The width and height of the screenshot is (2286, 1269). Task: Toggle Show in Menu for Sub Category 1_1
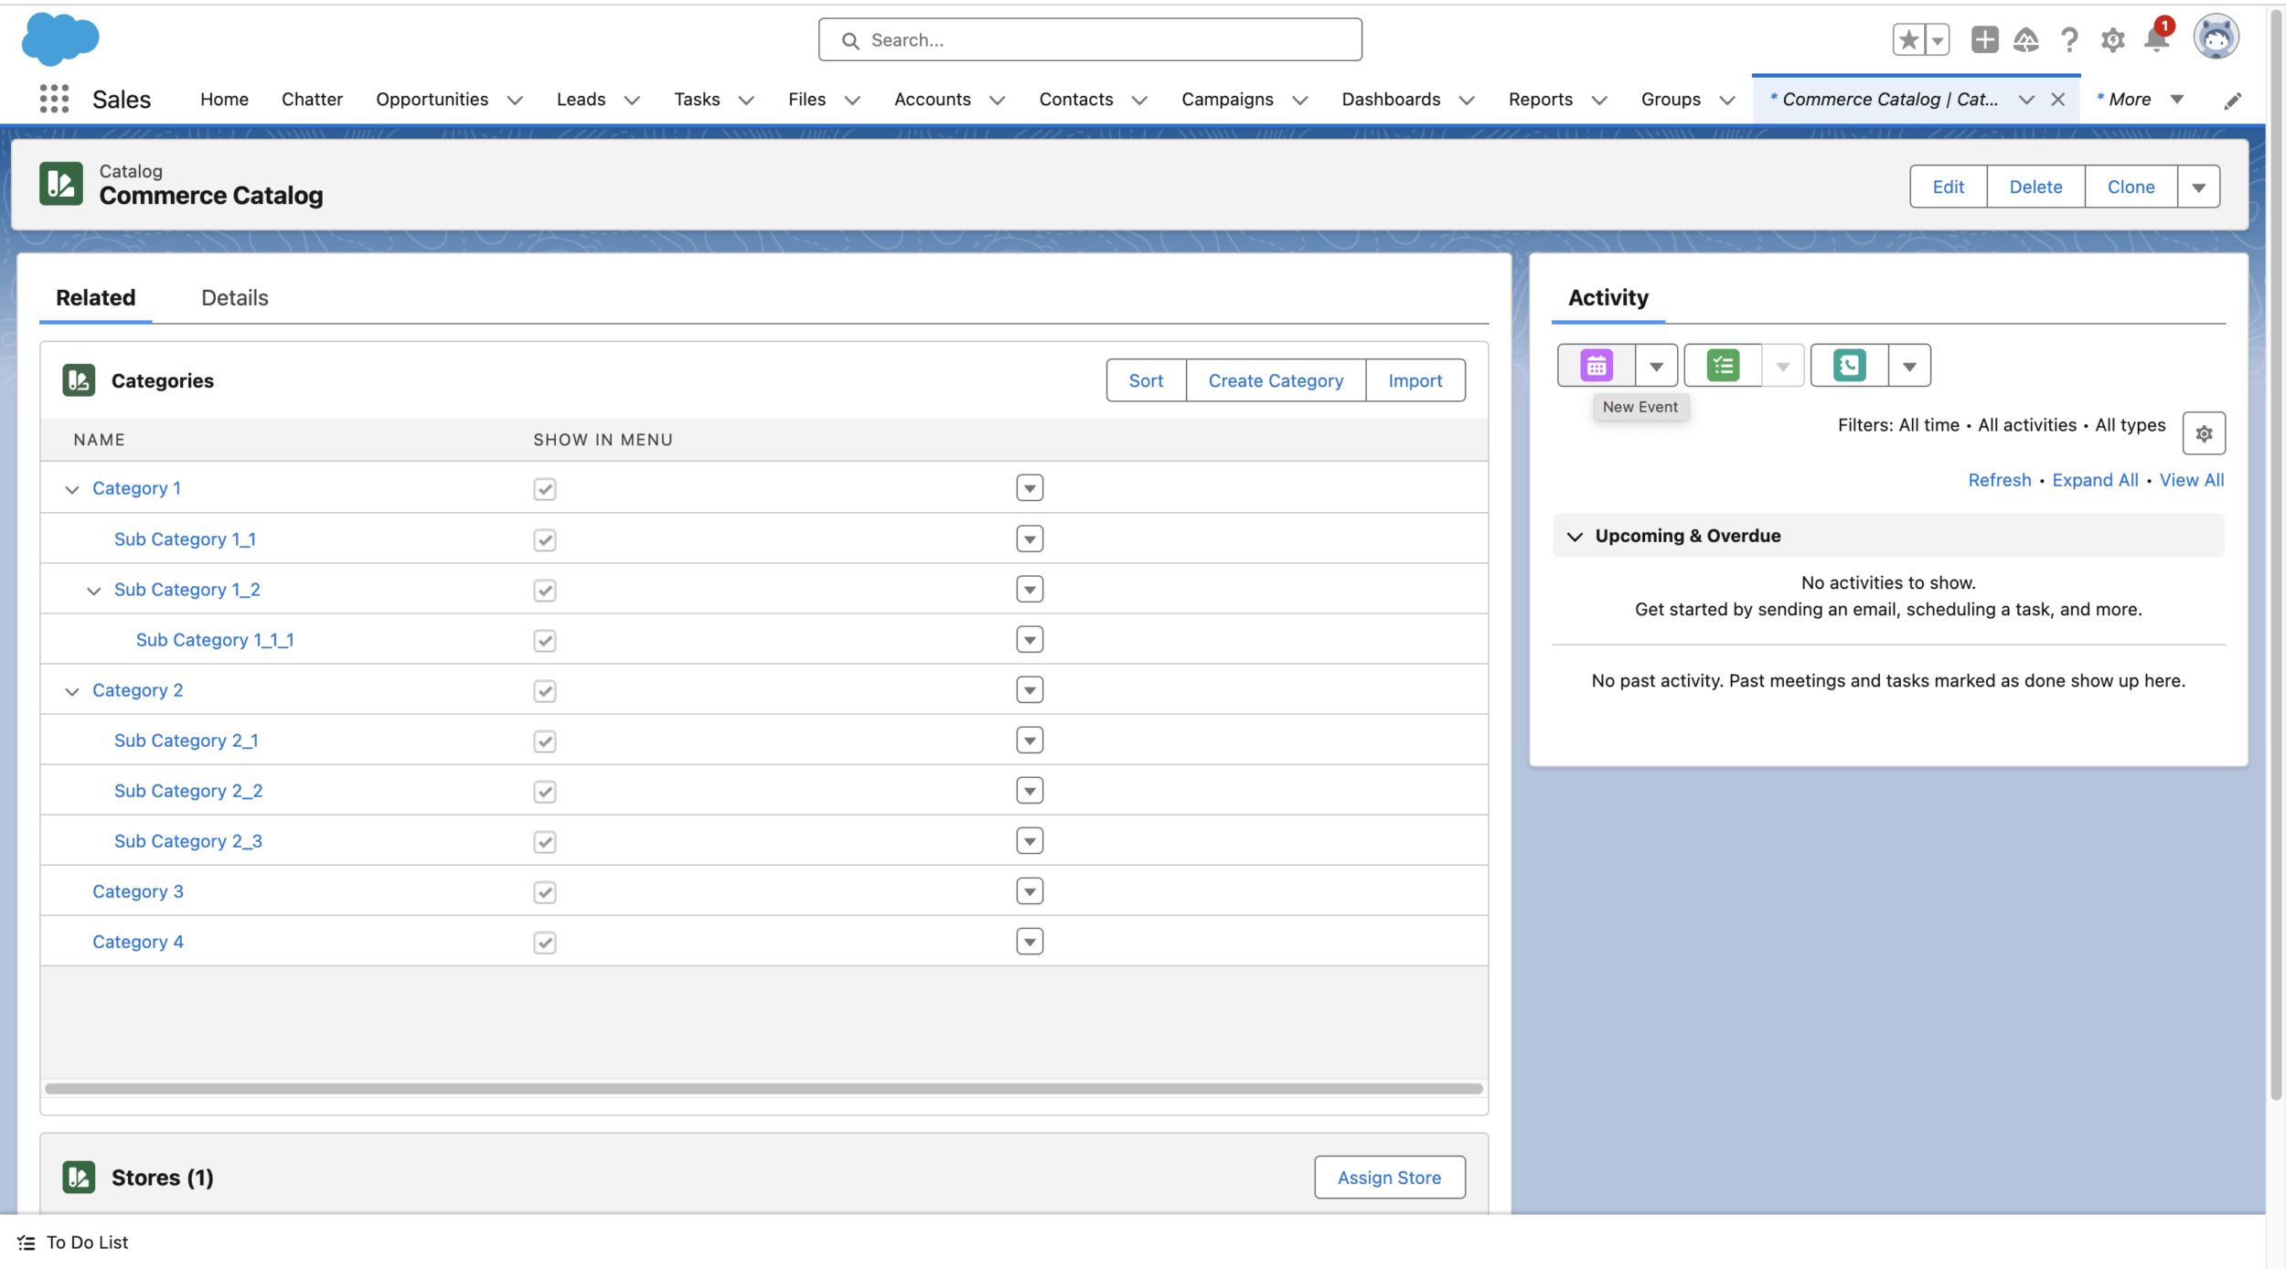click(x=544, y=538)
